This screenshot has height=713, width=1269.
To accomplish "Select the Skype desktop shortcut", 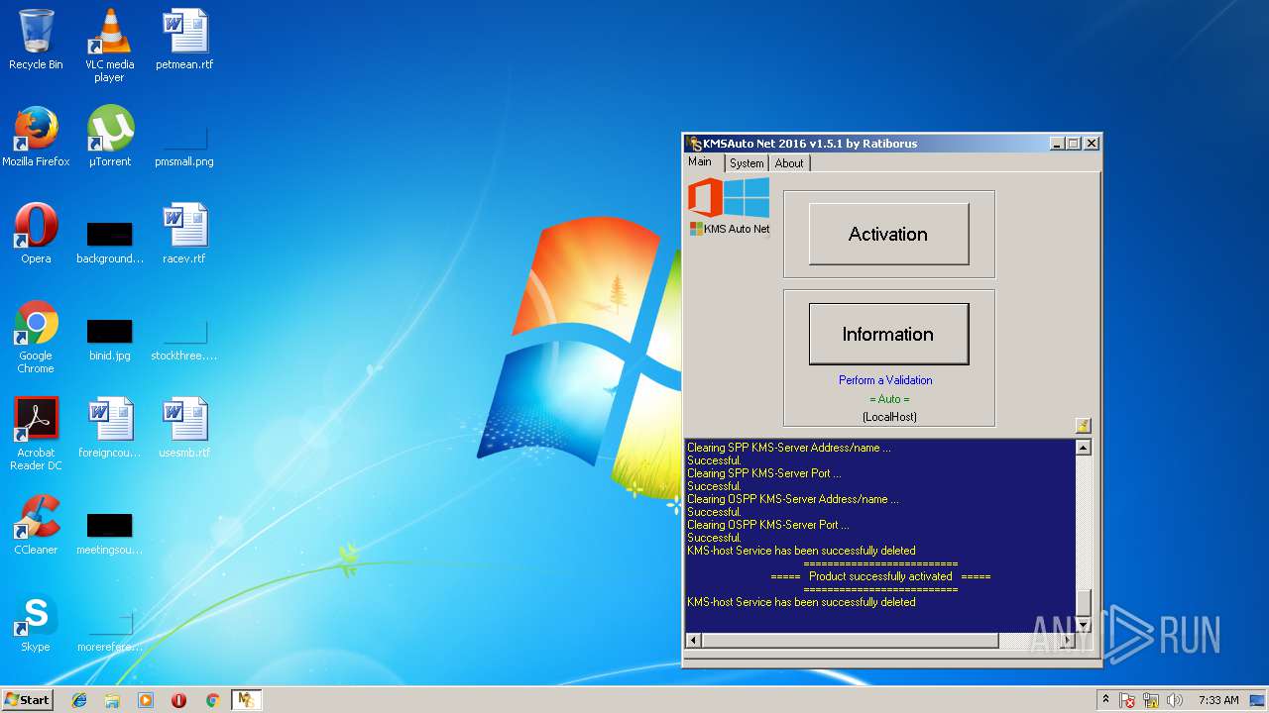I will coord(36,622).
